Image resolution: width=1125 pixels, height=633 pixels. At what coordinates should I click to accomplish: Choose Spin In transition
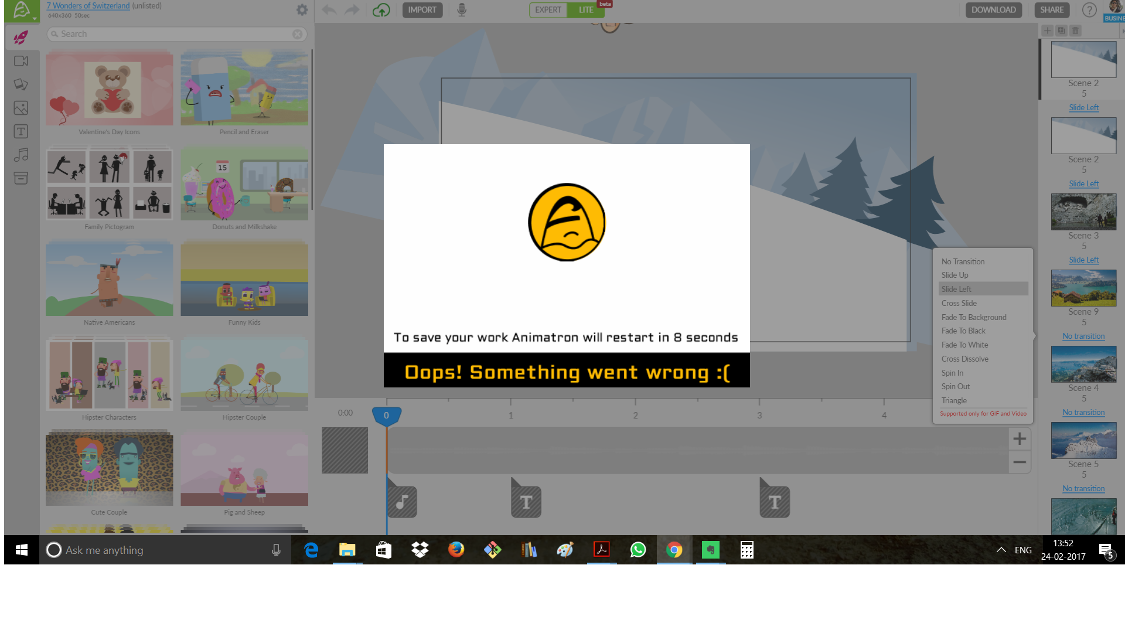[952, 373]
